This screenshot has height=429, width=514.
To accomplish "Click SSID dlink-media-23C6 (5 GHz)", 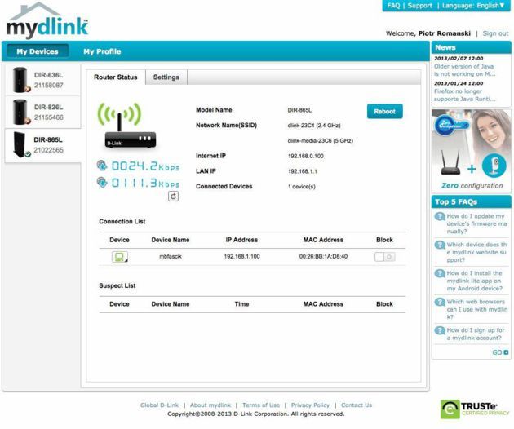I will click(x=321, y=141).
